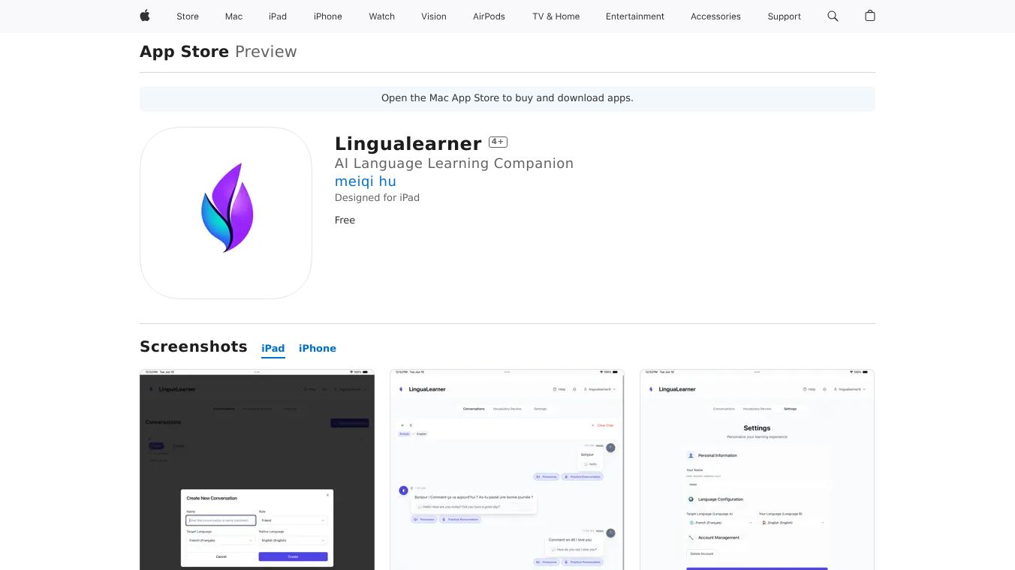Image resolution: width=1015 pixels, height=570 pixels.
Task: Open the Store menu
Action: click(x=188, y=16)
